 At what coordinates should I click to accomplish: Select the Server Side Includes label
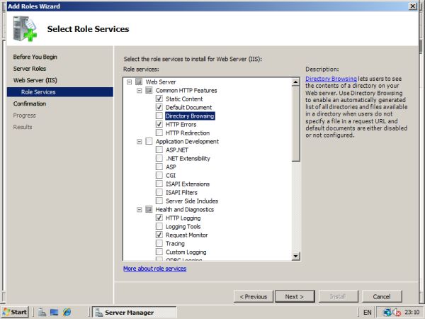(192, 201)
